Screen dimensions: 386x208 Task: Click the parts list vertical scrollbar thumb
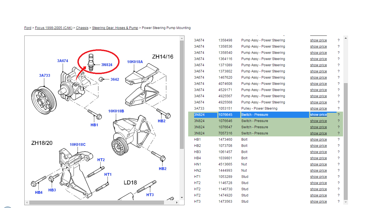pyautogui.click(x=346, y=141)
